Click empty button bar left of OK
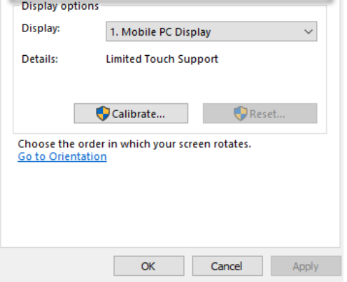 pyautogui.click(x=56, y=266)
